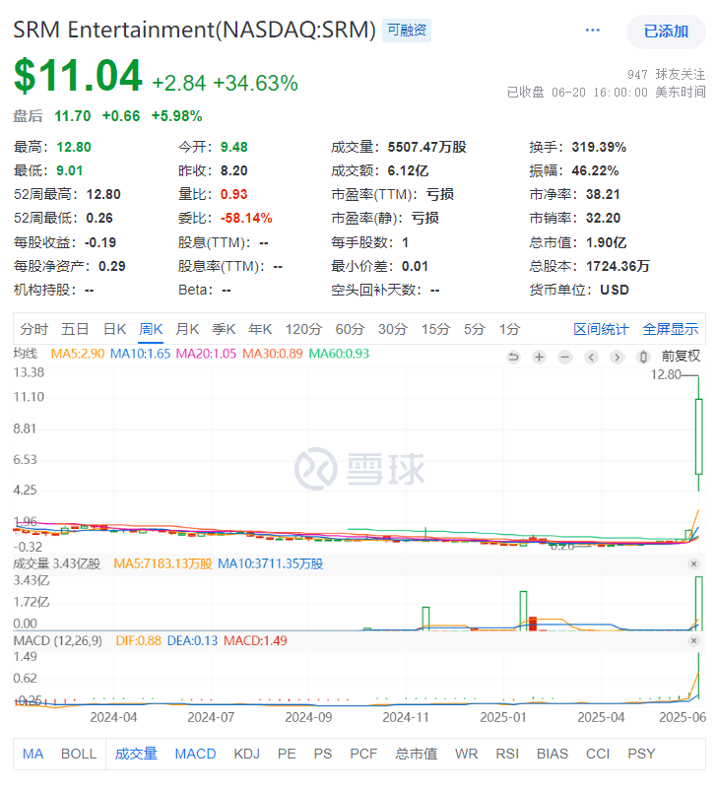Select the 日K daily candlestick tab
Viewport: 716px width, 791px height.
tap(114, 329)
